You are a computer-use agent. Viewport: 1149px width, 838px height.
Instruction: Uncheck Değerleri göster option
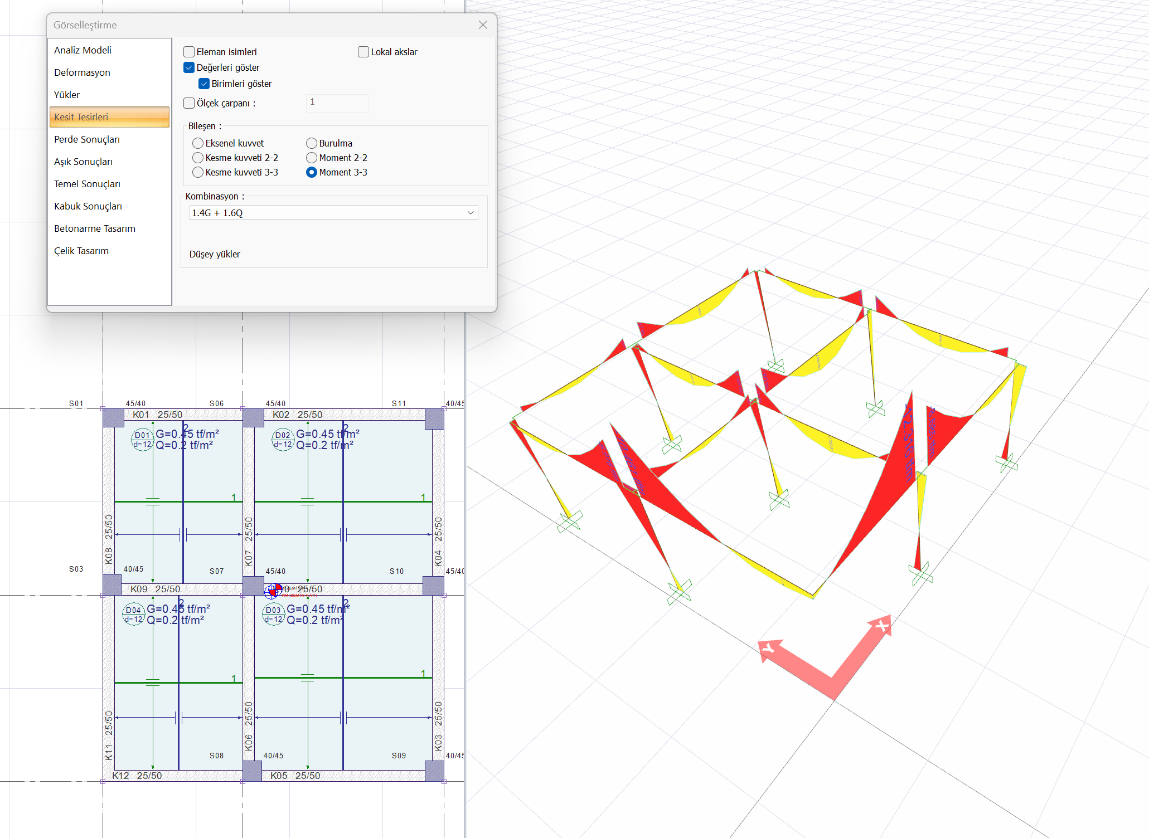click(x=190, y=67)
